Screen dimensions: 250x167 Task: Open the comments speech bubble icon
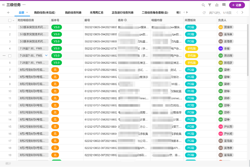(224, 5)
